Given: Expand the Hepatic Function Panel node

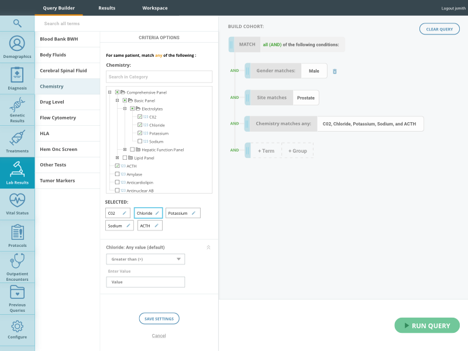Looking at the screenshot, I should [x=124, y=149].
